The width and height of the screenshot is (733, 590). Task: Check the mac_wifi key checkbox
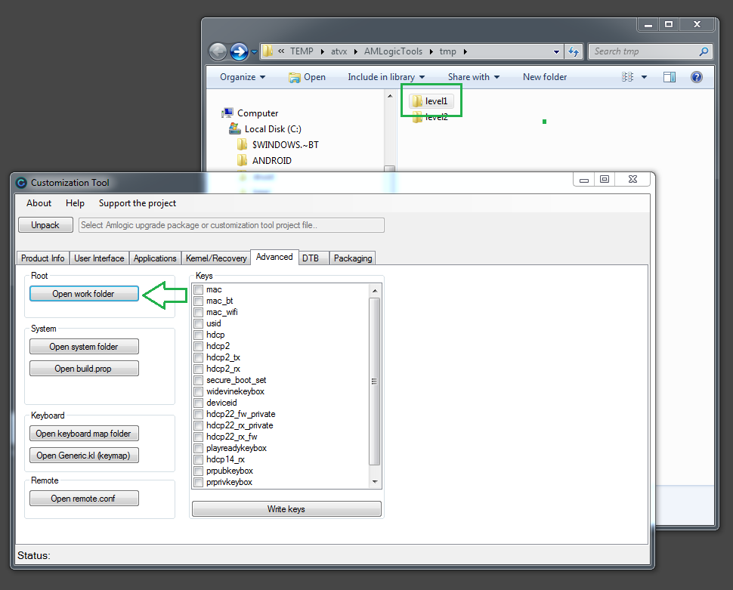[199, 312]
